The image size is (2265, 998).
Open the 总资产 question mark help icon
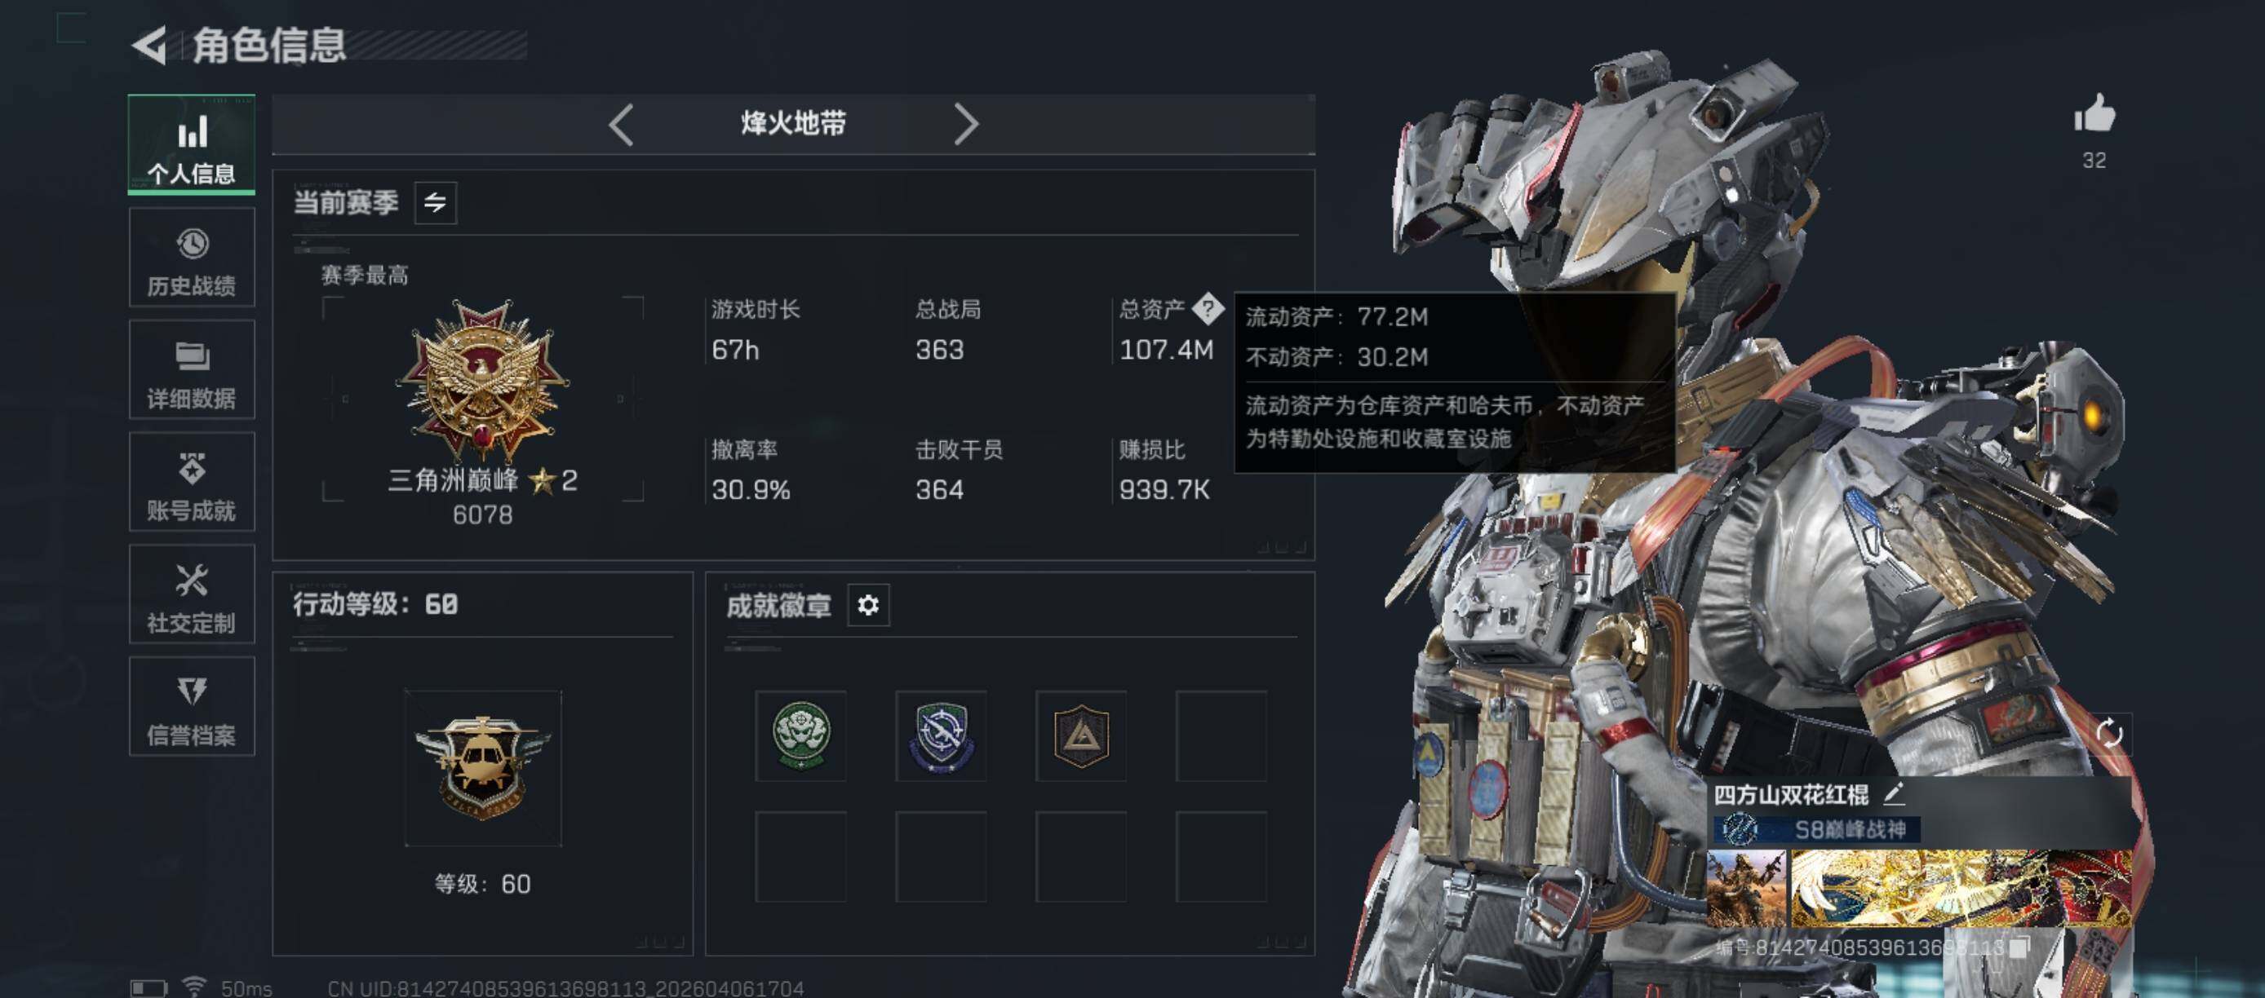(x=1208, y=308)
